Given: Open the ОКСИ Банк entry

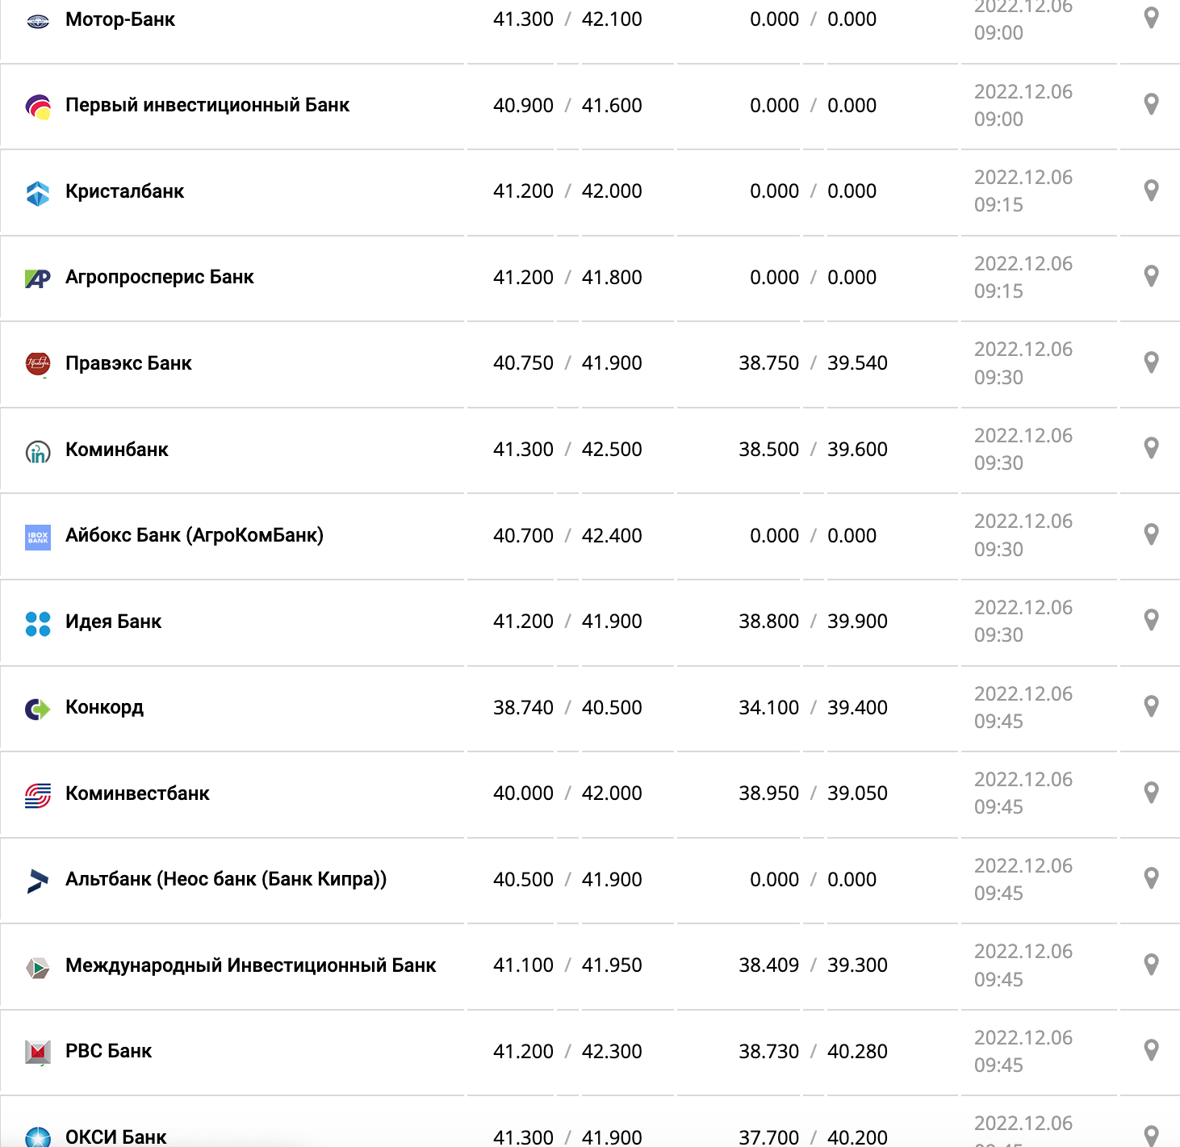Looking at the screenshot, I should click(115, 1137).
